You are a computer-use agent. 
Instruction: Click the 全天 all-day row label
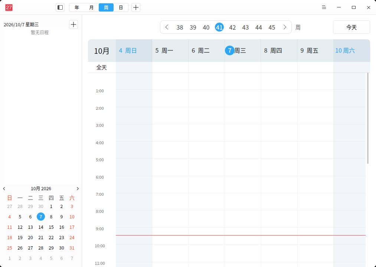(x=101, y=67)
